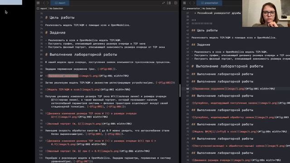Click 'Фазовый портрет (W, Q)' image/4.png line
This screenshot has height=163, width=290.
(x=88, y=124)
